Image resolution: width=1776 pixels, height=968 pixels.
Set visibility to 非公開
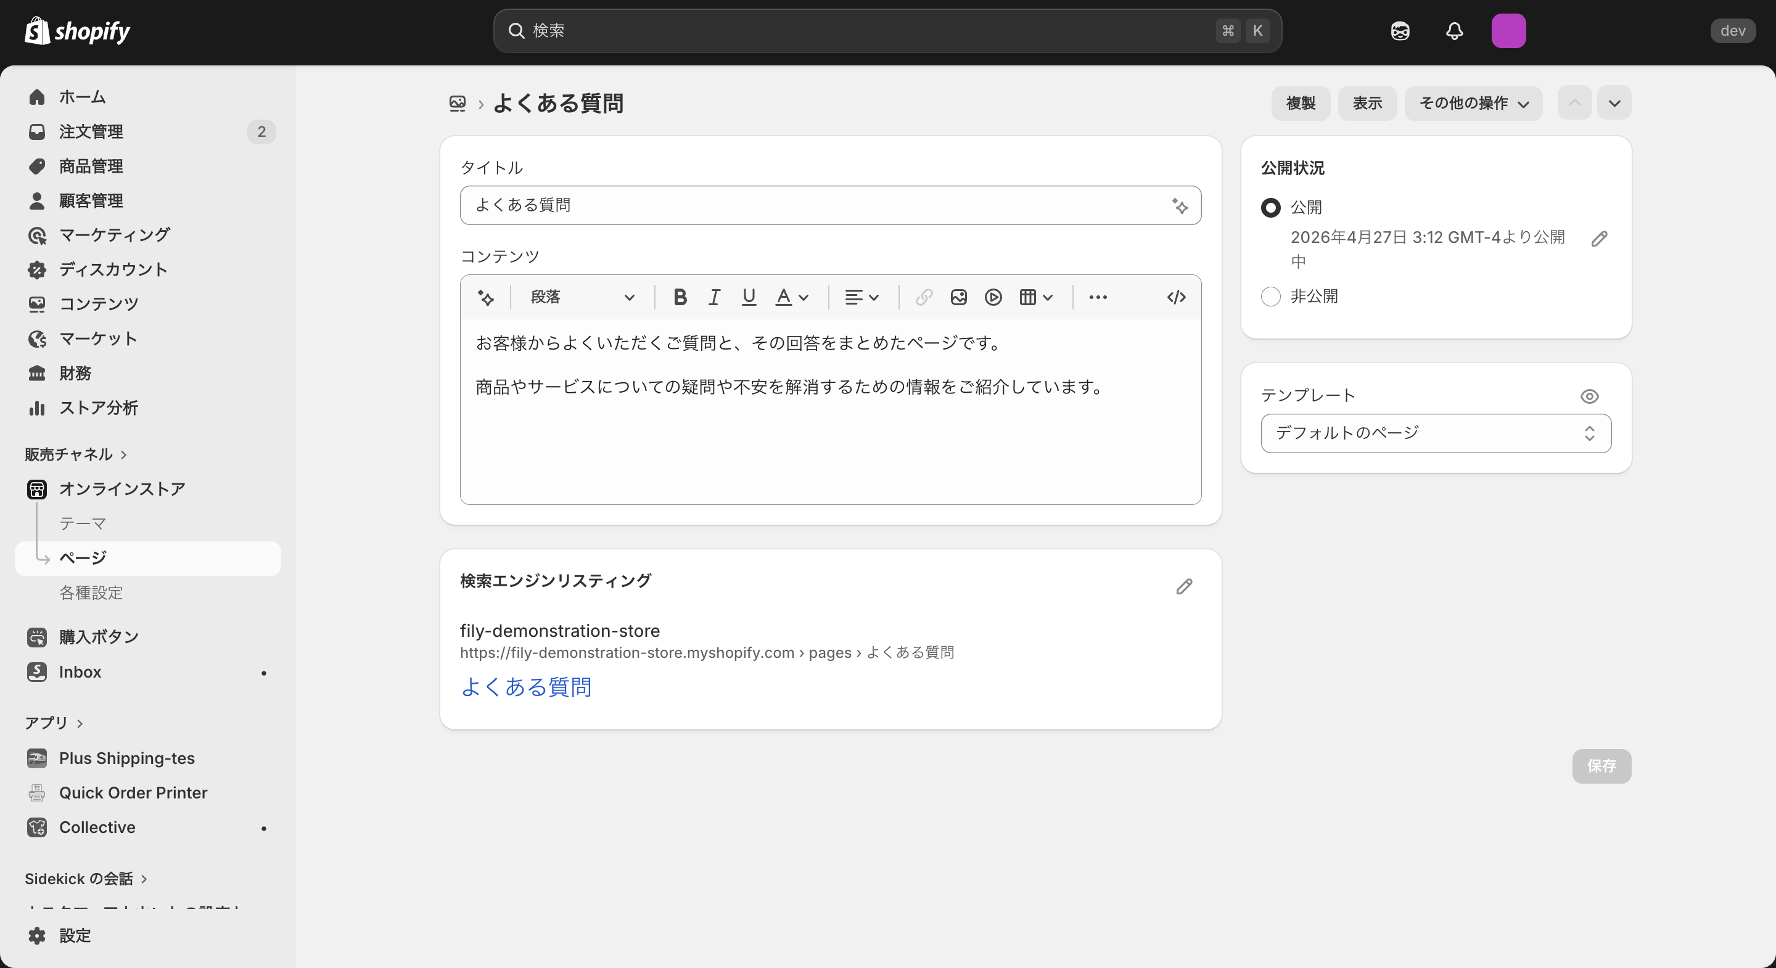tap(1272, 296)
